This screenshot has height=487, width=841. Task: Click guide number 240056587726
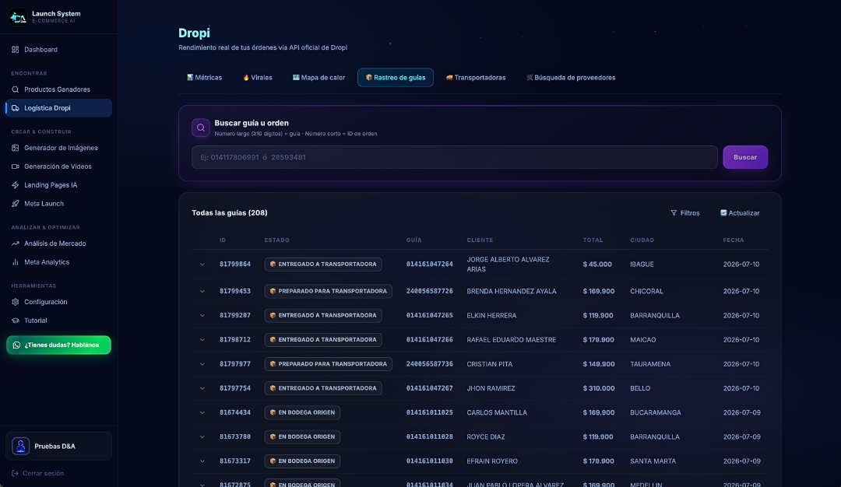[429, 292]
